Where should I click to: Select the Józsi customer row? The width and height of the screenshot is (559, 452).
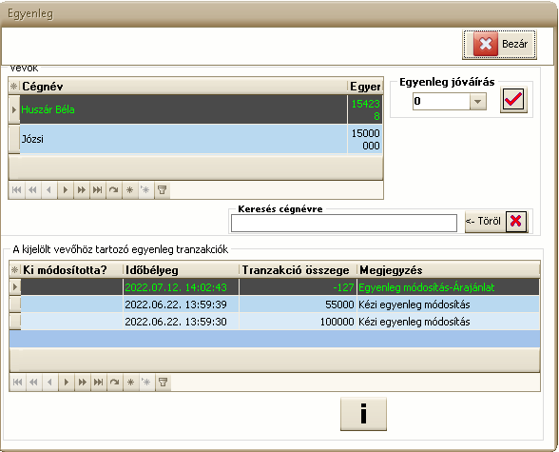196,139
